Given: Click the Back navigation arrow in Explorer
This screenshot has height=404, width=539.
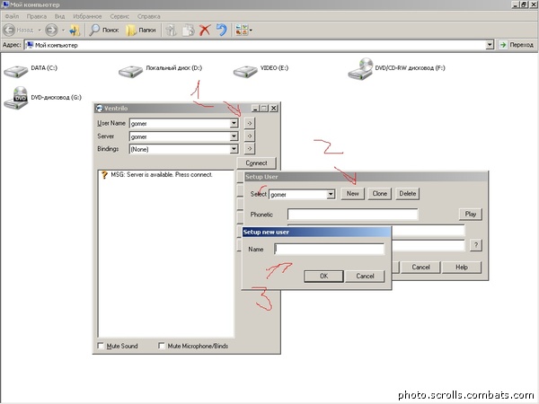Looking at the screenshot, I should (x=9, y=31).
